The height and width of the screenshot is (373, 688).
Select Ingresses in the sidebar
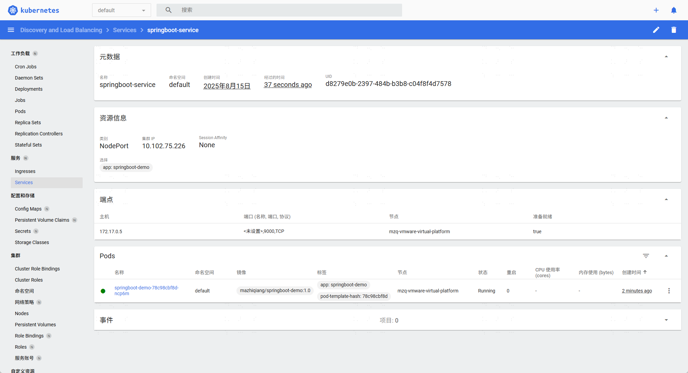25,171
